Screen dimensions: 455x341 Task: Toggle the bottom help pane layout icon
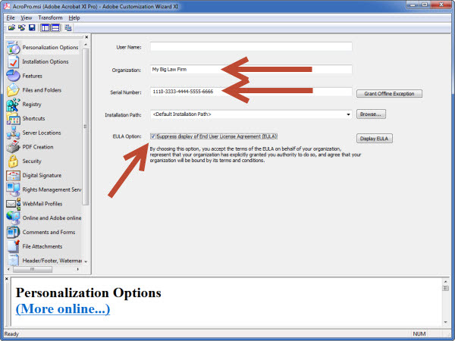click(x=55, y=28)
